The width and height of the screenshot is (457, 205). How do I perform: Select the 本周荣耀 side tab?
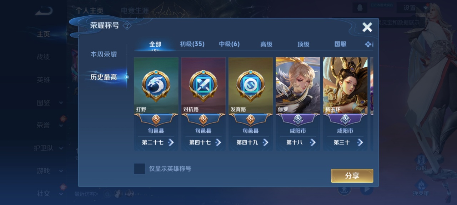point(104,54)
